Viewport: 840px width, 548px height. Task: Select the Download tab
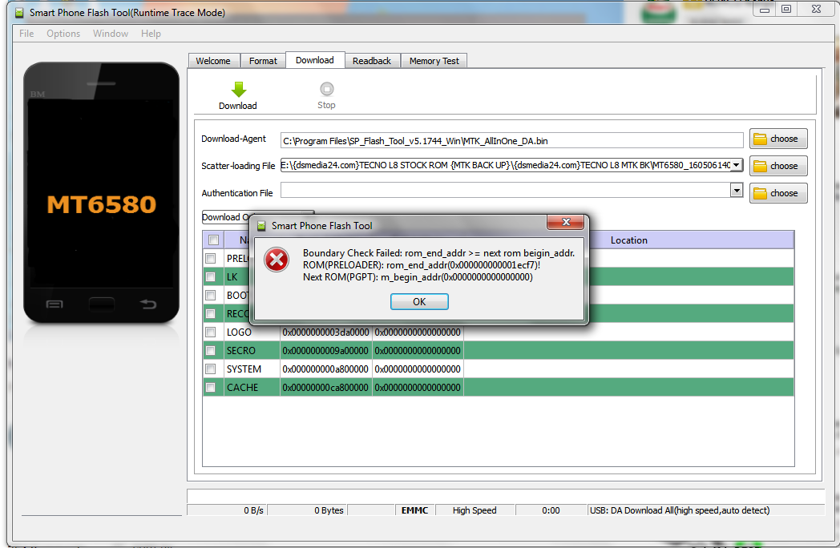(315, 60)
